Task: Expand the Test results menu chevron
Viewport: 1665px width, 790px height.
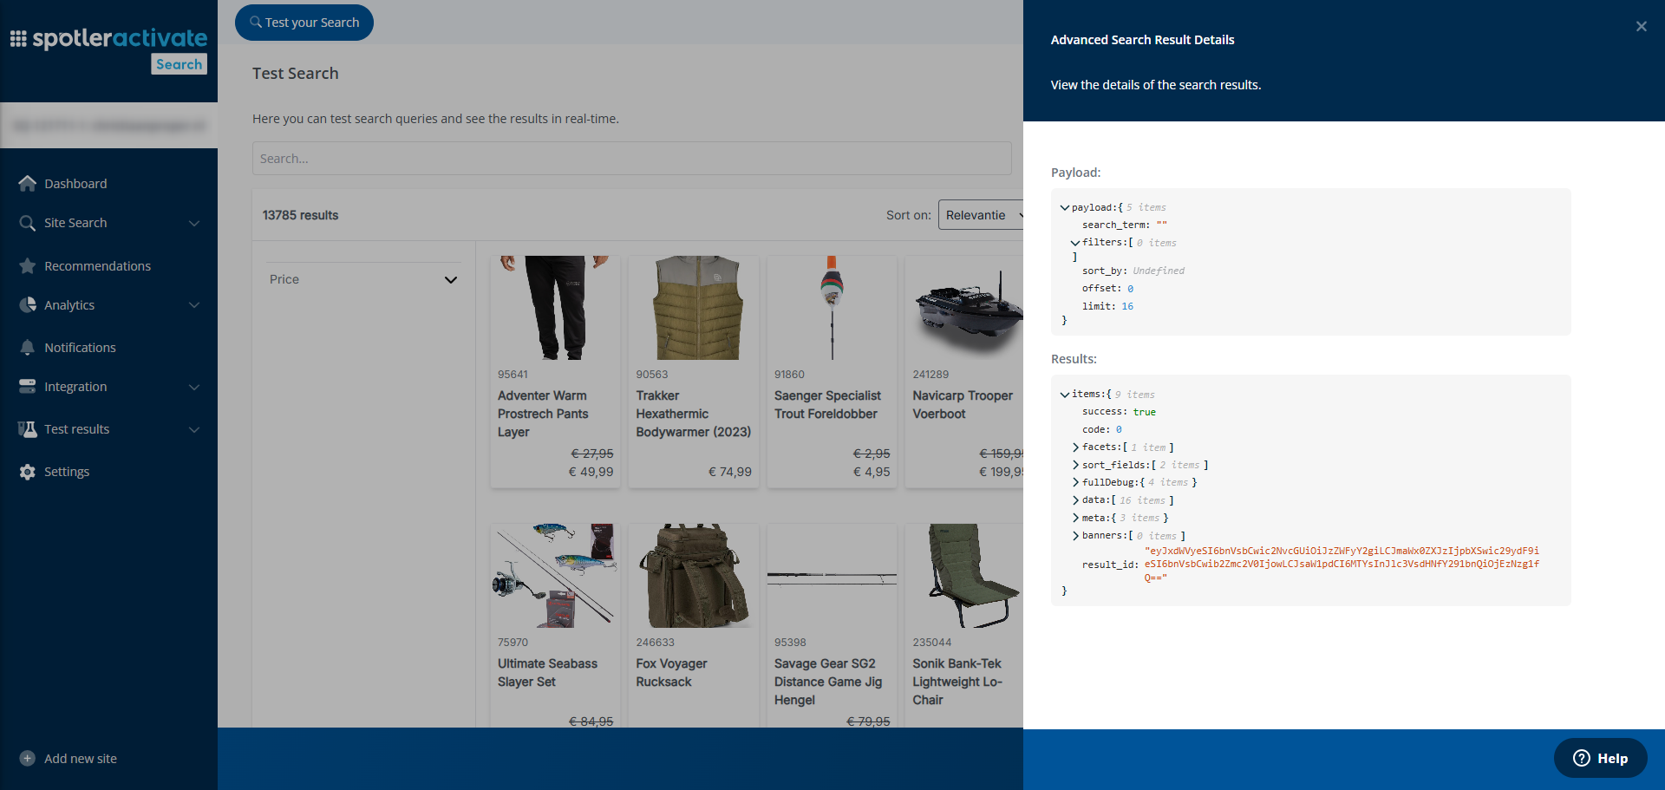Action: coord(194,429)
